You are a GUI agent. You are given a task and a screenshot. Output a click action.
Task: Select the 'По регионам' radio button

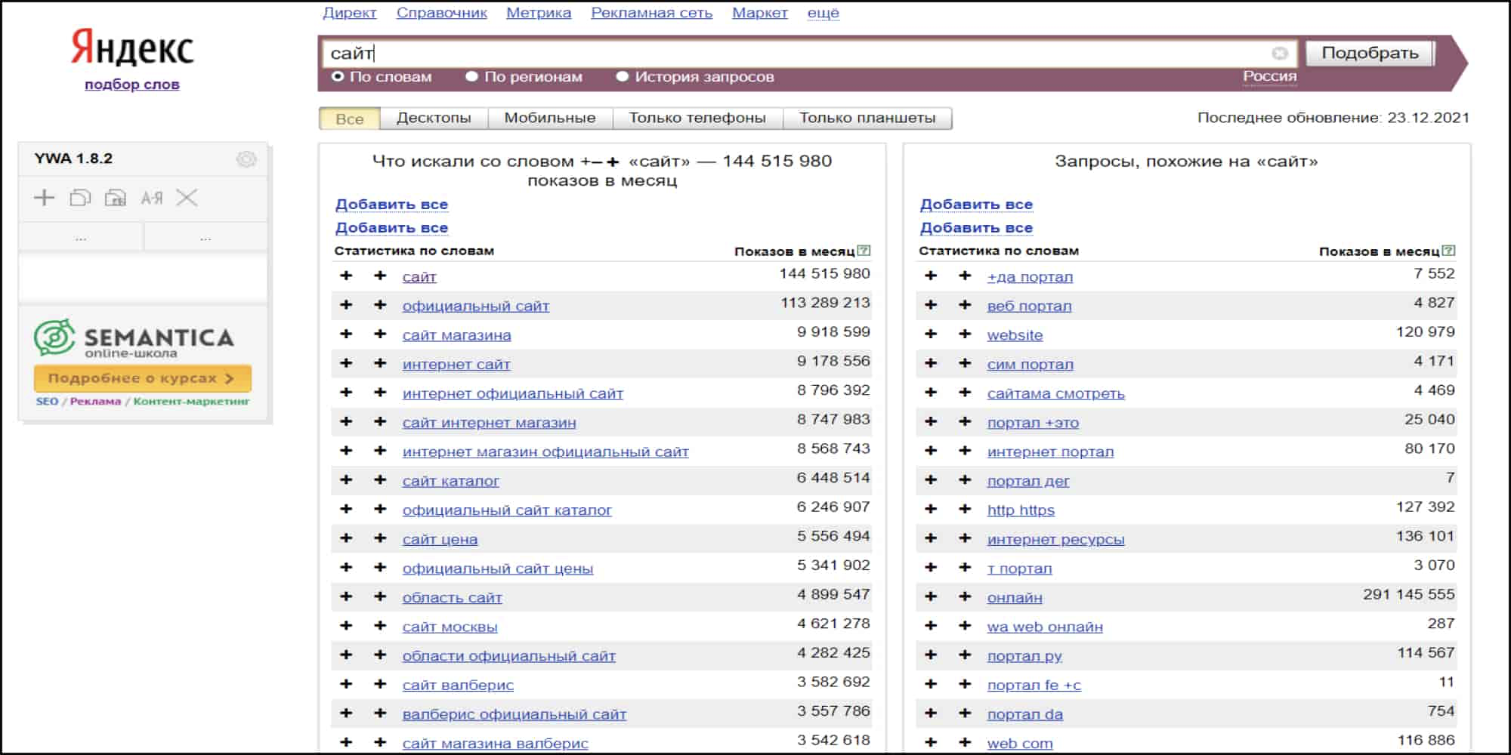[x=472, y=76]
